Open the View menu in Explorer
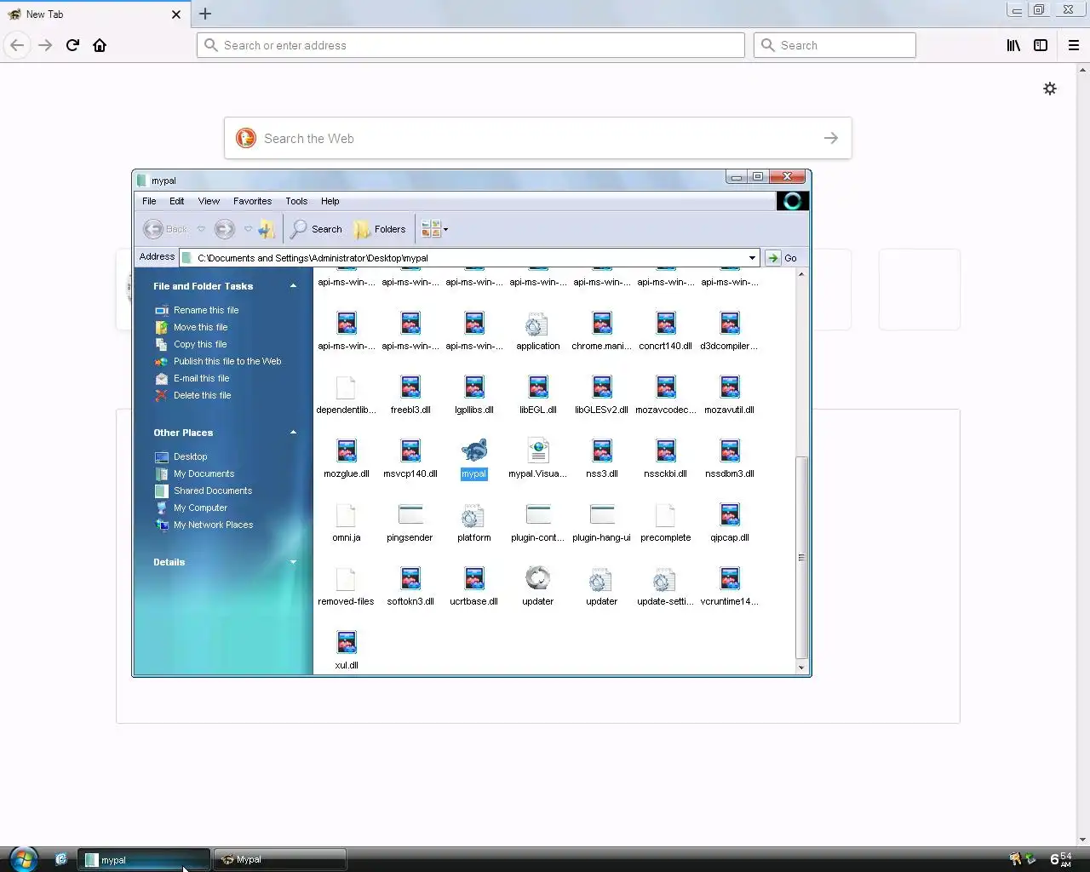The width and height of the screenshot is (1090, 872). point(209,201)
